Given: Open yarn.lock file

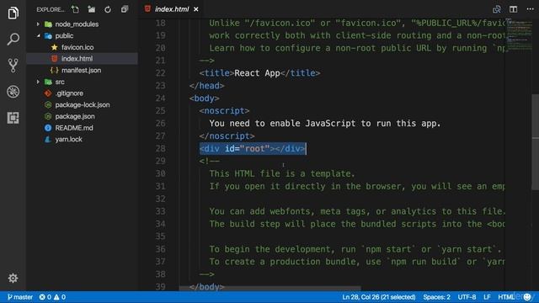Looking at the screenshot, I should click(68, 140).
